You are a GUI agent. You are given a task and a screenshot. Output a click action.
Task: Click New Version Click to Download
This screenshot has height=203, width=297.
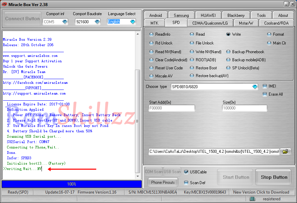(261, 192)
